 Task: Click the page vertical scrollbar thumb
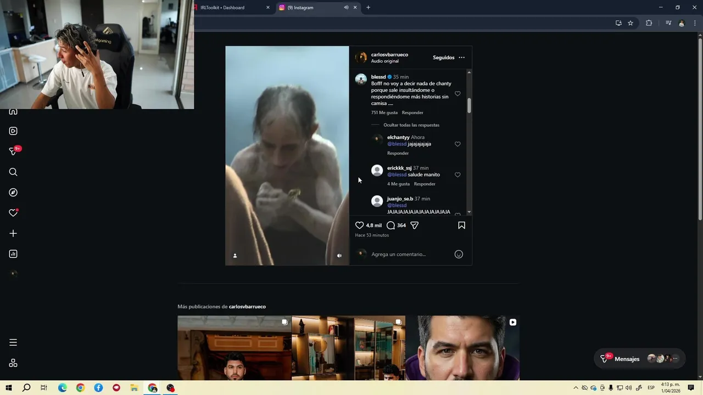click(x=700, y=129)
